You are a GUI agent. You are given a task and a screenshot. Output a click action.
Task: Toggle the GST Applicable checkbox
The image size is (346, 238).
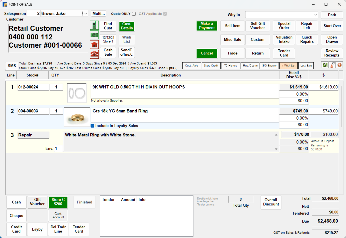pyautogui.click(x=165, y=14)
